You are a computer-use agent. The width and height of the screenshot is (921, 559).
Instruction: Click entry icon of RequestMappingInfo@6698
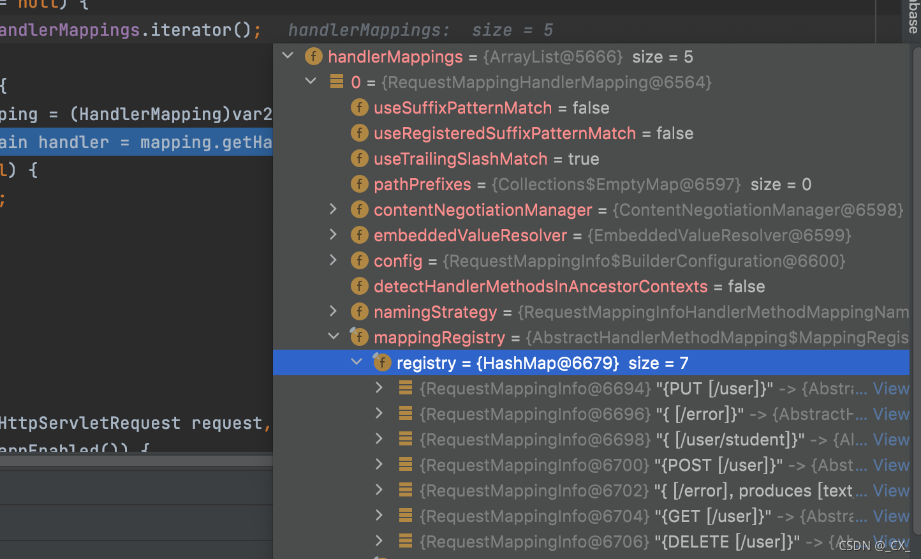[x=405, y=439]
